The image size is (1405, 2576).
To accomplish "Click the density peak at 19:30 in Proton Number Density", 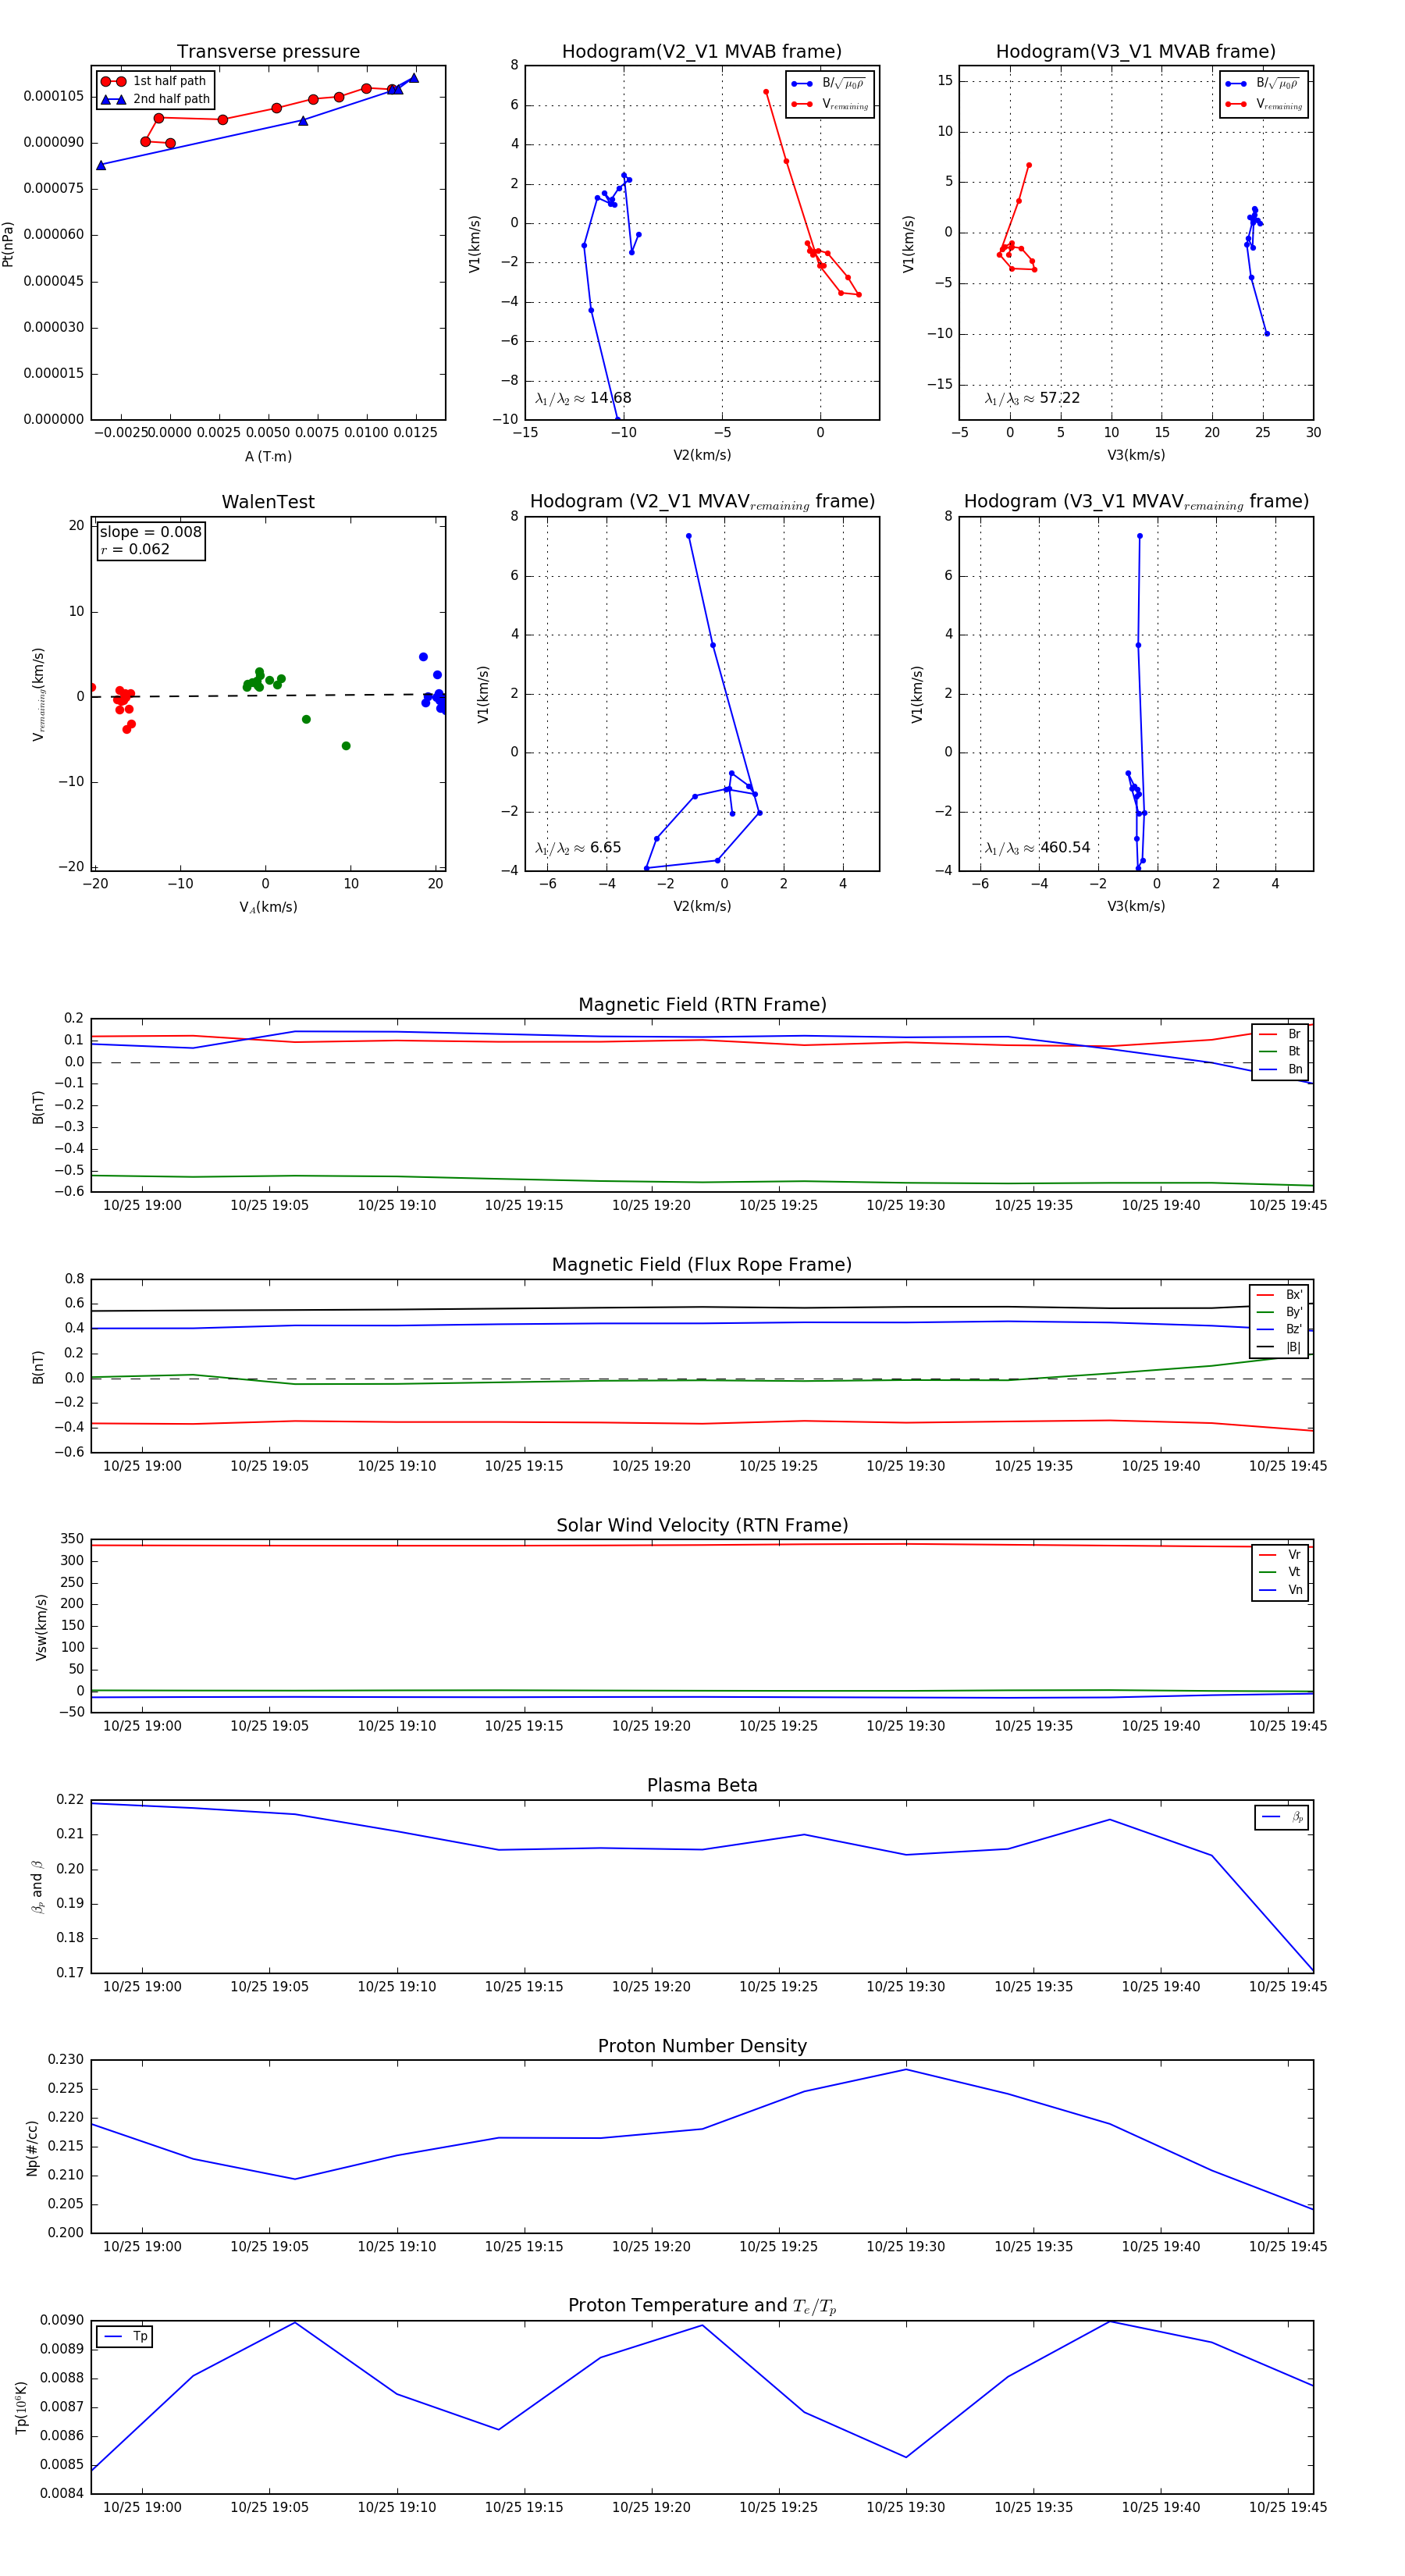I will [906, 2069].
